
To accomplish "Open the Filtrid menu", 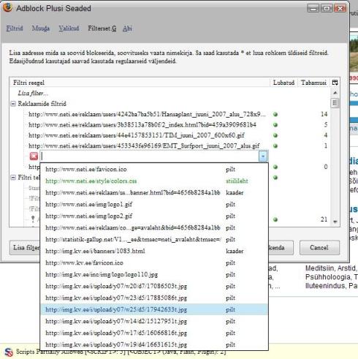I will (15, 29).
